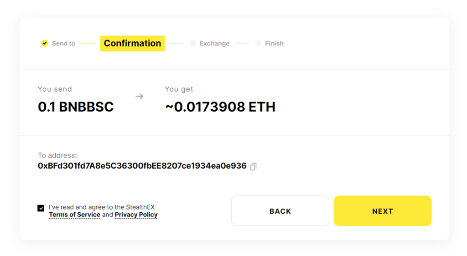
Task: Select the Finish step label
Action: point(274,44)
